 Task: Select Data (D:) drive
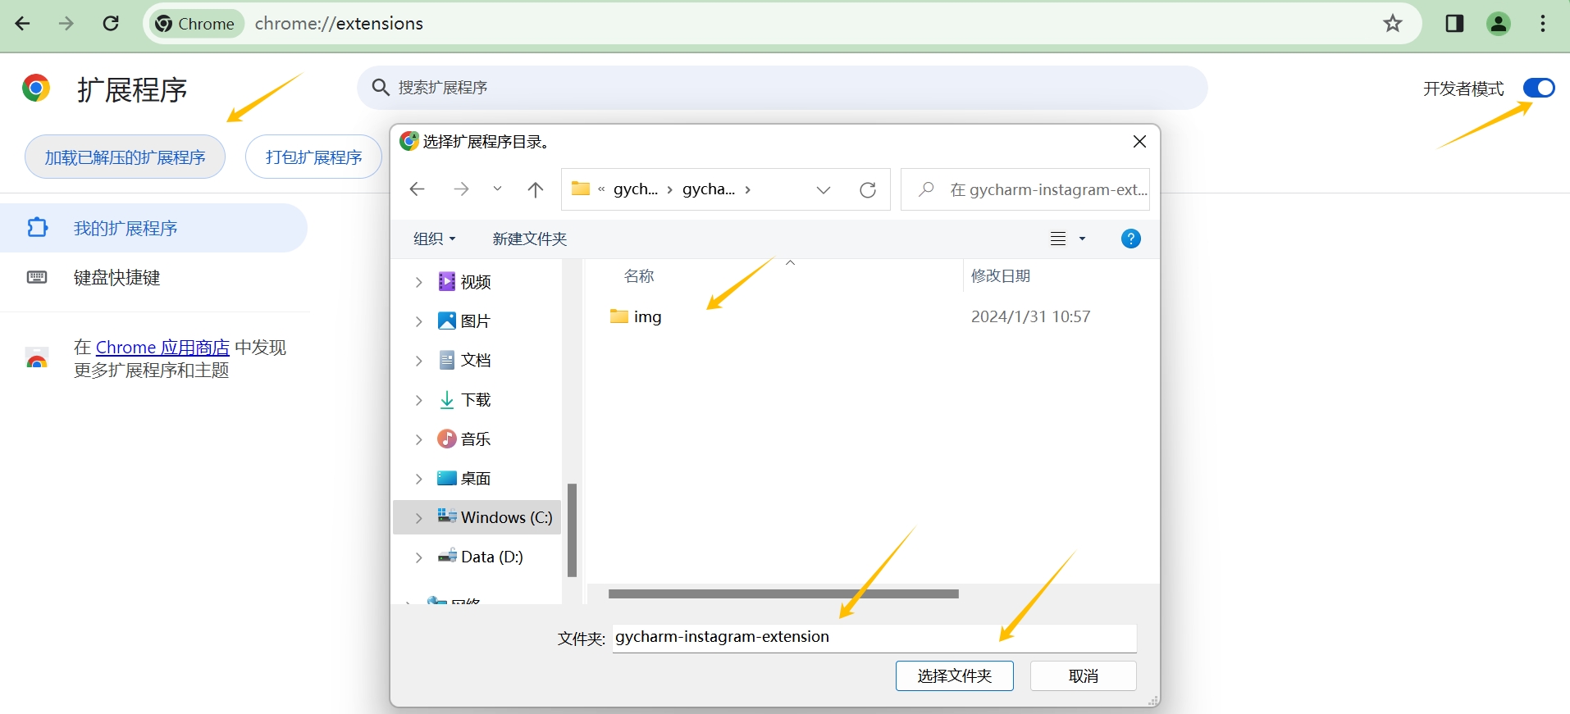tap(481, 557)
